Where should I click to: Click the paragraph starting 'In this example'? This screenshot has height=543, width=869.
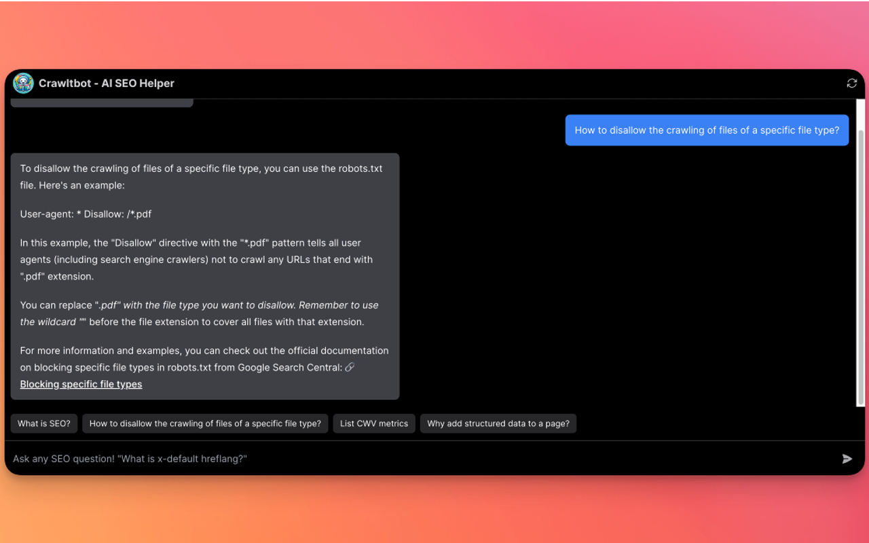(197, 259)
